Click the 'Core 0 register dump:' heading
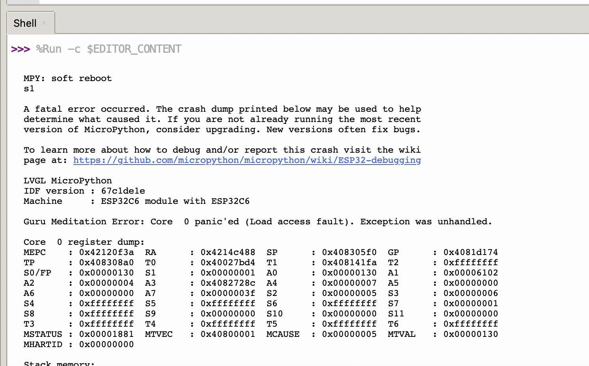 click(84, 242)
